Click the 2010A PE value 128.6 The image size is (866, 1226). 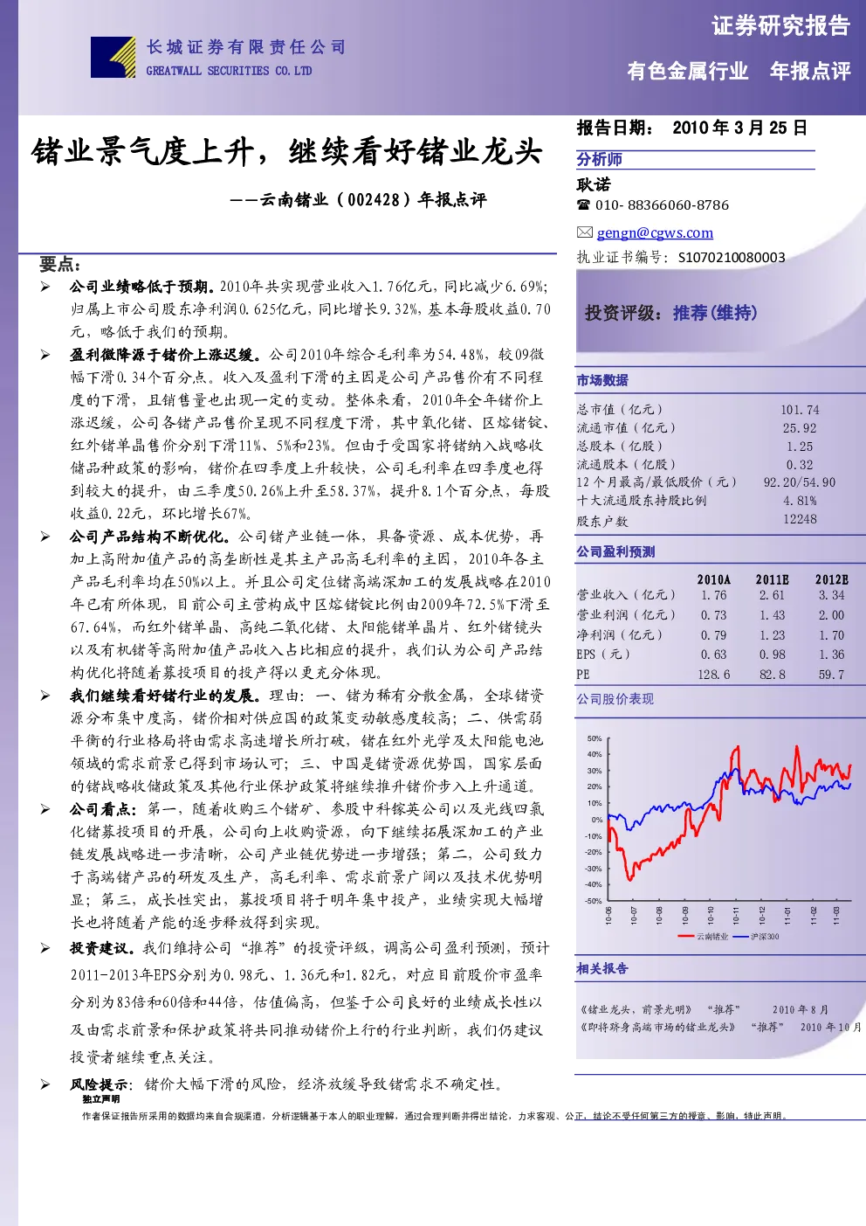point(713,675)
